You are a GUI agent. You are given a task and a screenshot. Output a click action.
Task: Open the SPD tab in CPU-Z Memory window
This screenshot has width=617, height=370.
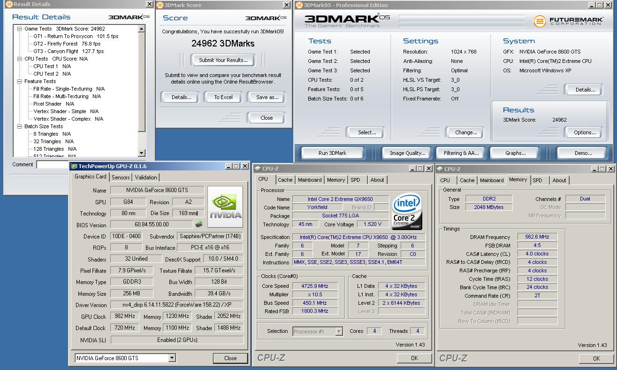pyautogui.click(x=538, y=180)
